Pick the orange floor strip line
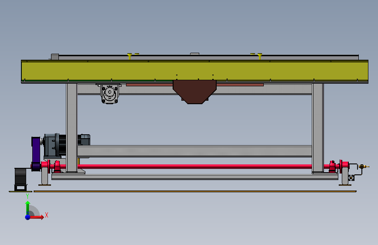Viewport: 378px width, 245px height. 195,191
